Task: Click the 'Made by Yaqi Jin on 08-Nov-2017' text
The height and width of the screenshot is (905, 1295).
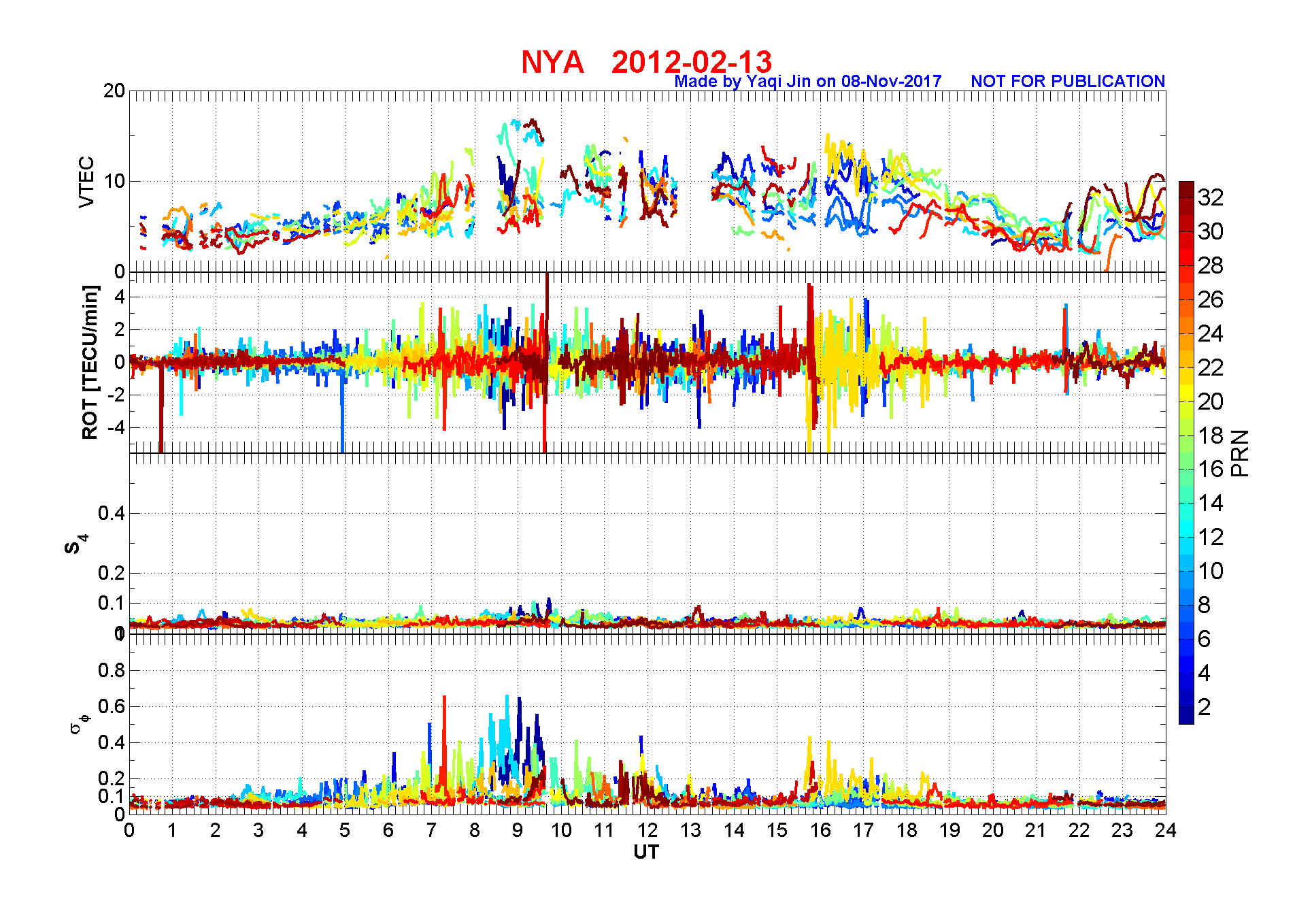Action: tap(808, 82)
